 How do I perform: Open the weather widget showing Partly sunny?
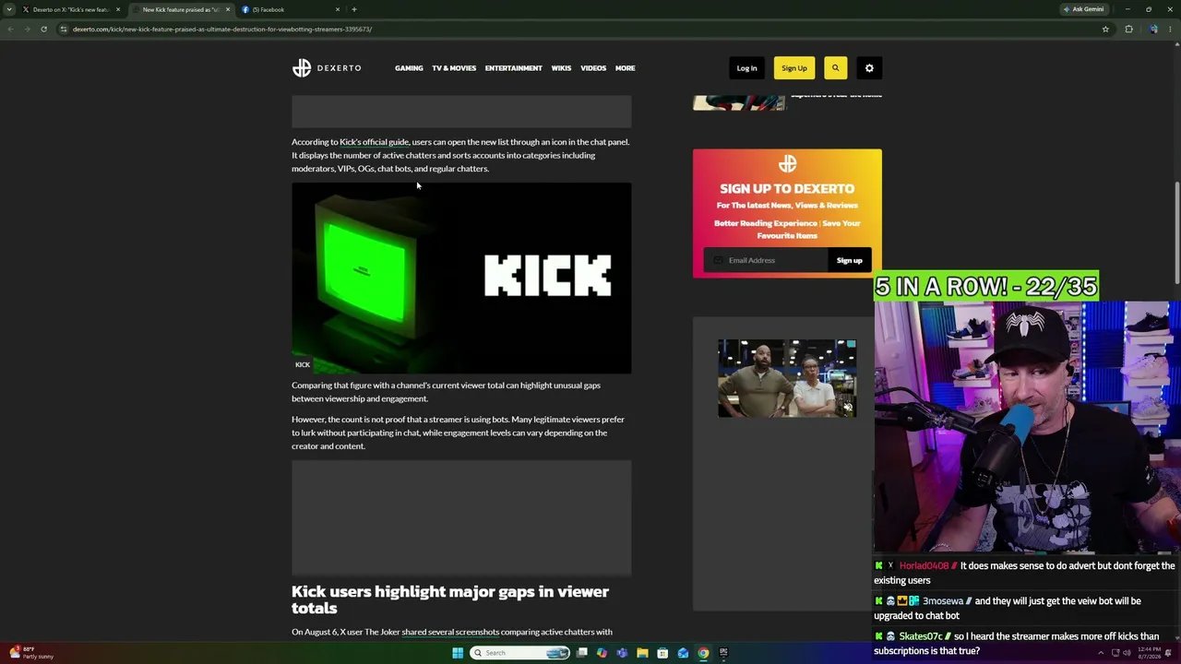[x=32, y=653]
